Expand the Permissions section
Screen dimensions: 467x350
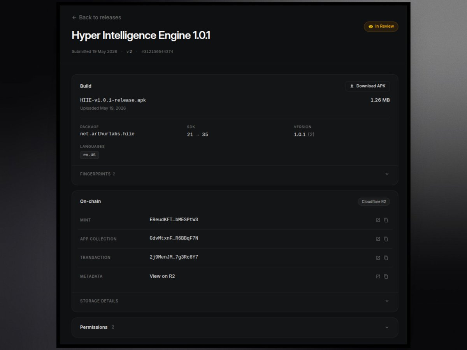pyautogui.click(x=235, y=327)
